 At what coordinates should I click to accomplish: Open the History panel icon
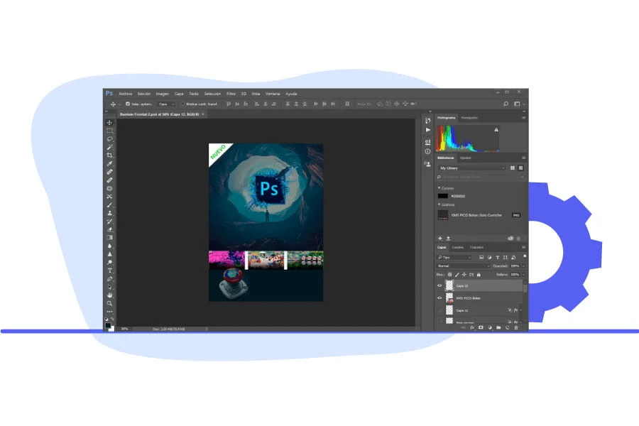(427, 121)
